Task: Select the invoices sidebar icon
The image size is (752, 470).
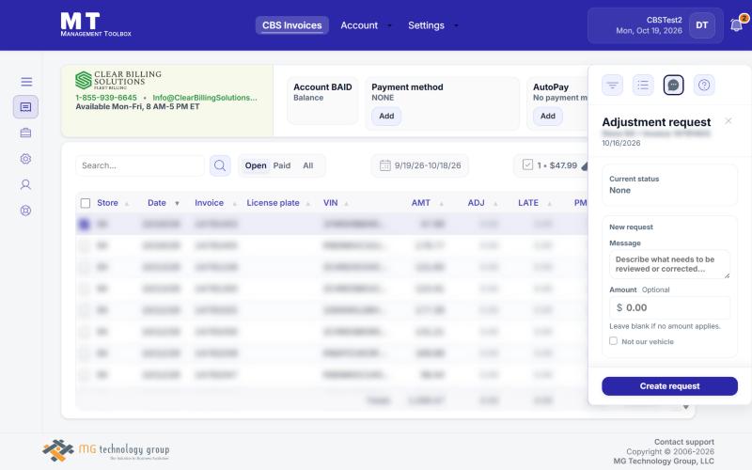Action: tap(26, 107)
